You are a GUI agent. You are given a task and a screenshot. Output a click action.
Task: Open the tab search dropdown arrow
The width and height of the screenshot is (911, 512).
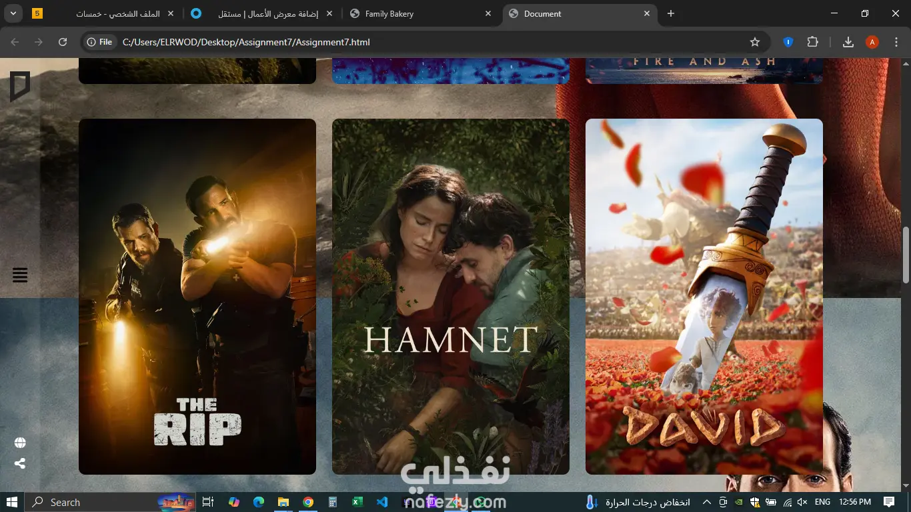point(13,13)
